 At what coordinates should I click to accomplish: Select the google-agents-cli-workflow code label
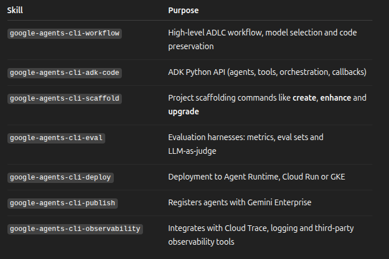click(65, 34)
